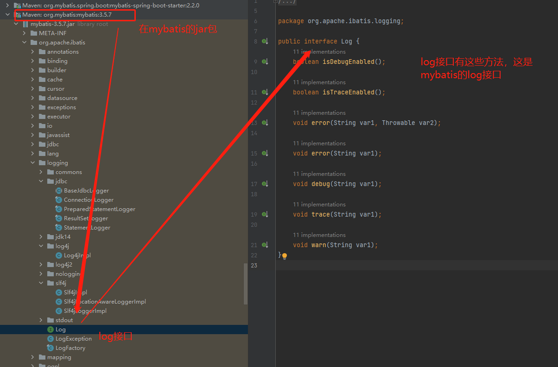Screen dimensions: 558x367
Task: Select the executor package in tree
Action: (59, 117)
